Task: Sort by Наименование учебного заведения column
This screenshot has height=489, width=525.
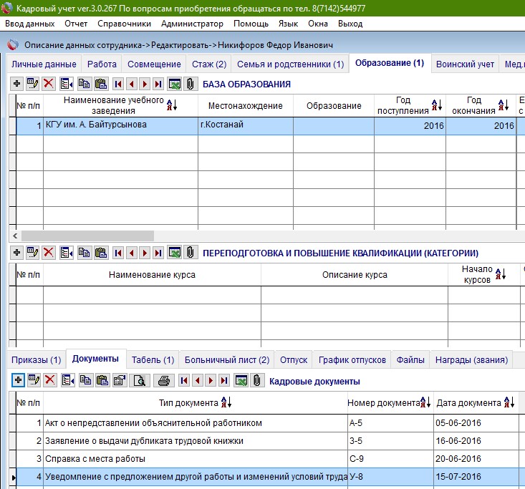Action: click(x=172, y=106)
